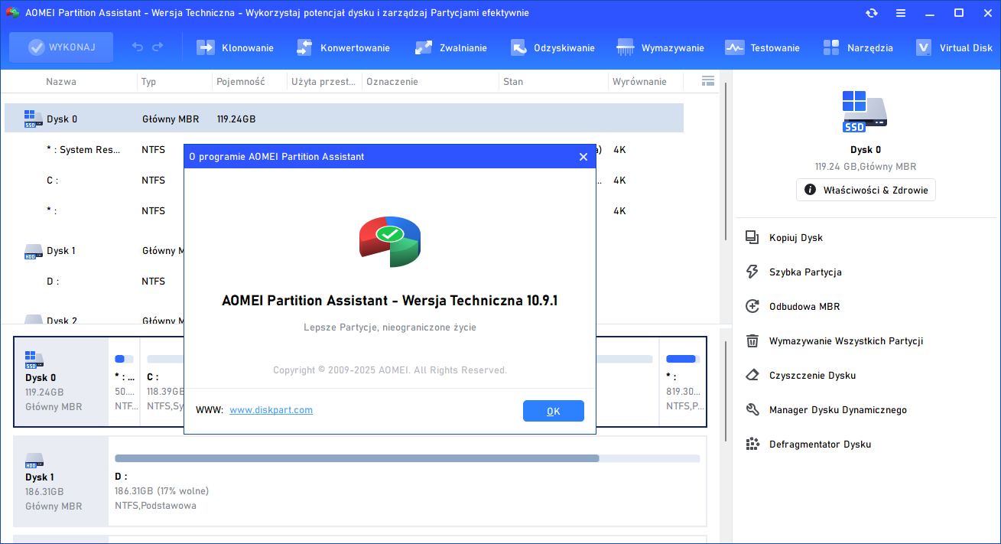Viewport: 1001px width, 544px height.
Task: Open the Virtual Disk toolbar item
Action: [954, 47]
